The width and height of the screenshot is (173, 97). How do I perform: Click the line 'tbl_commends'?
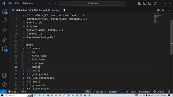(x=36, y=85)
